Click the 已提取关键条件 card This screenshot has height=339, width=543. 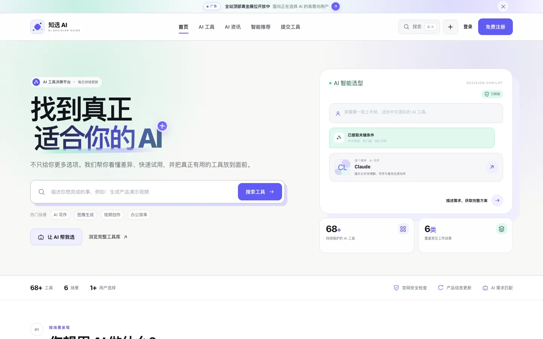[x=412, y=138]
